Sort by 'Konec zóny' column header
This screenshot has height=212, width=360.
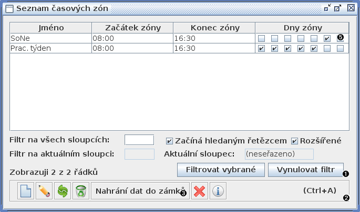coord(214,28)
